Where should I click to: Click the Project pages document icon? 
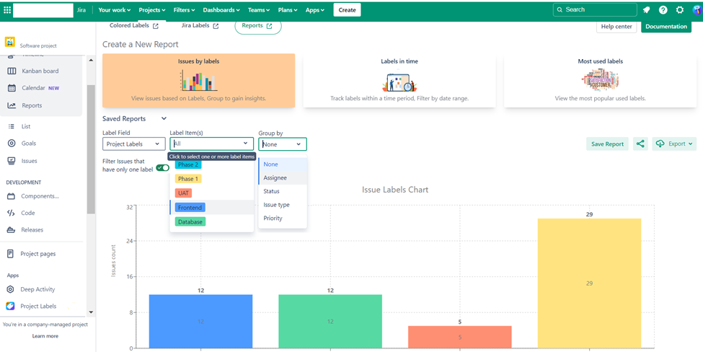pyautogui.click(x=10, y=254)
